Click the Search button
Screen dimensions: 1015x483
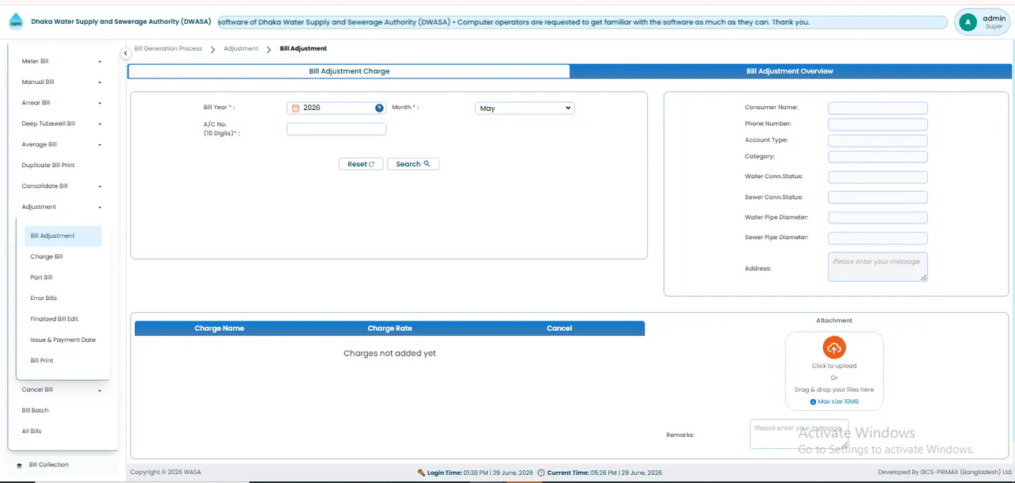tap(413, 164)
